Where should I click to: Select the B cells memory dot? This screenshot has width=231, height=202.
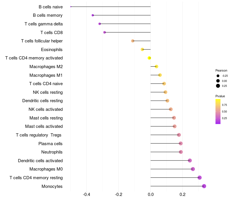[x=93, y=15]
